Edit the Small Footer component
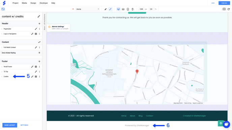This screenshot has height=130, width=232. tap(32, 67)
